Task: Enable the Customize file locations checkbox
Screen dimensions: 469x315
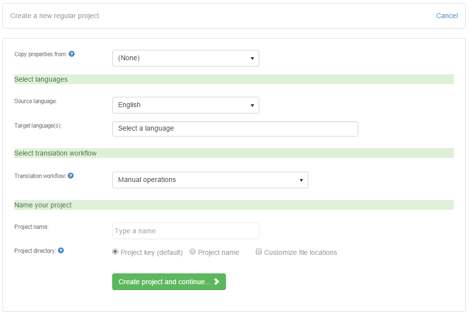Action: click(258, 252)
